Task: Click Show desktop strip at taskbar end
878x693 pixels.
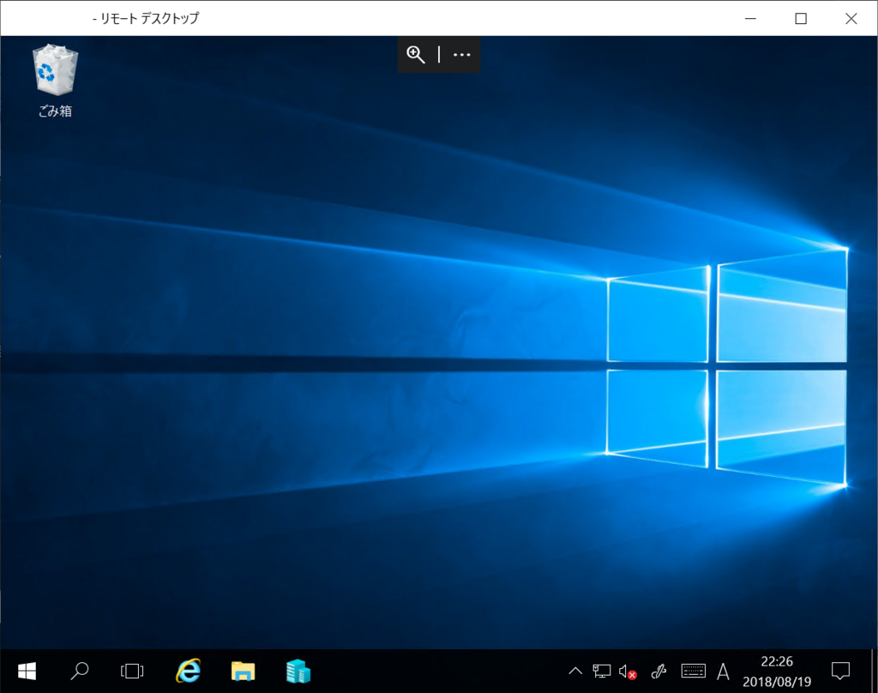Action: [x=874, y=672]
